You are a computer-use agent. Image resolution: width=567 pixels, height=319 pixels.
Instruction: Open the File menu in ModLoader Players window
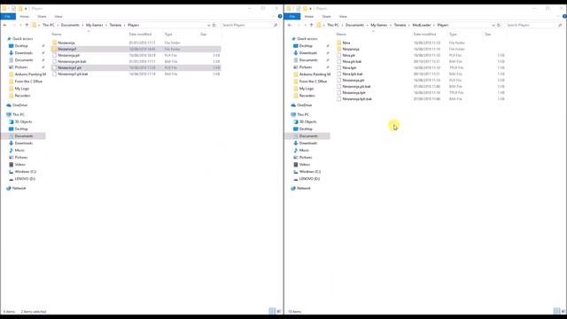pyautogui.click(x=292, y=16)
